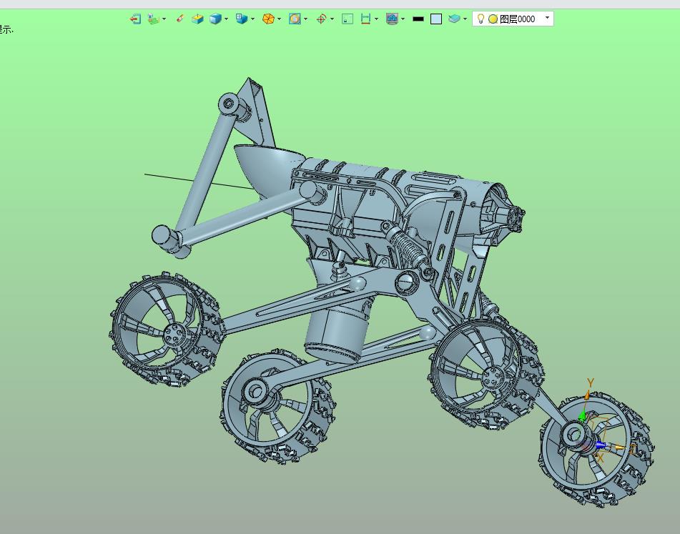Click the light blue color swatch
The width and height of the screenshot is (680, 534).
436,19
